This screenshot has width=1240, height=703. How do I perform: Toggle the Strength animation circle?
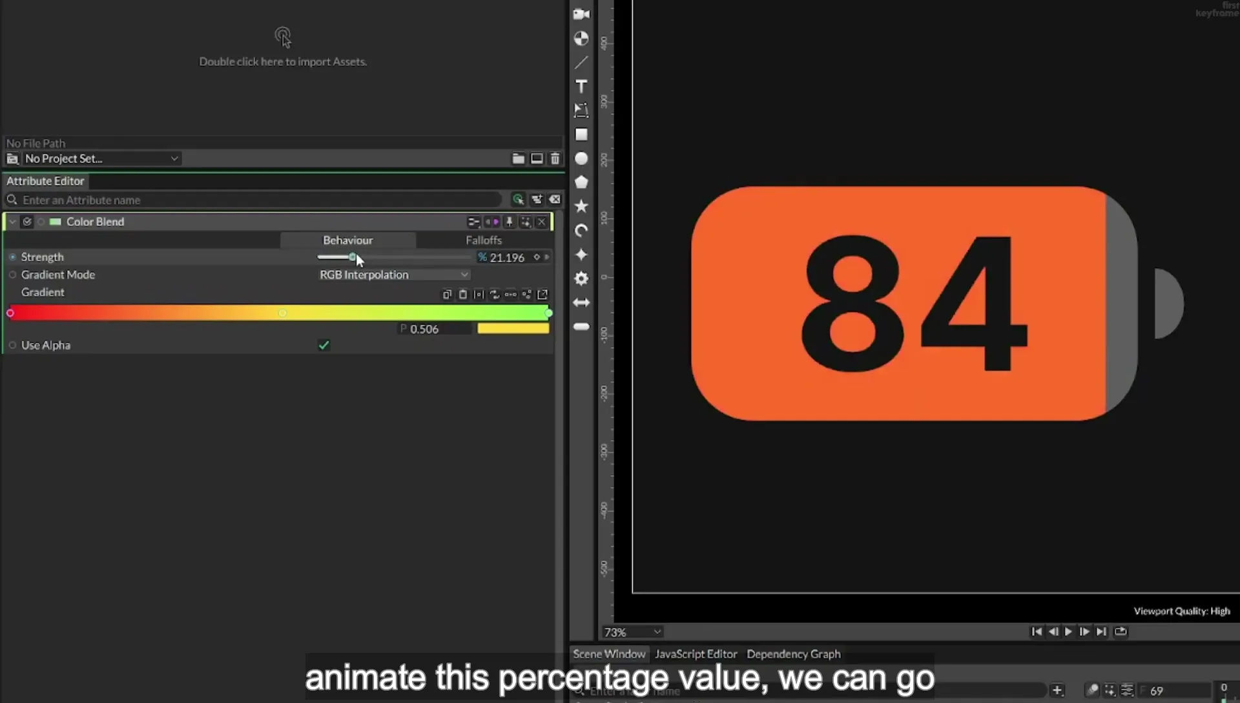pyautogui.click(x=12, y=257)
